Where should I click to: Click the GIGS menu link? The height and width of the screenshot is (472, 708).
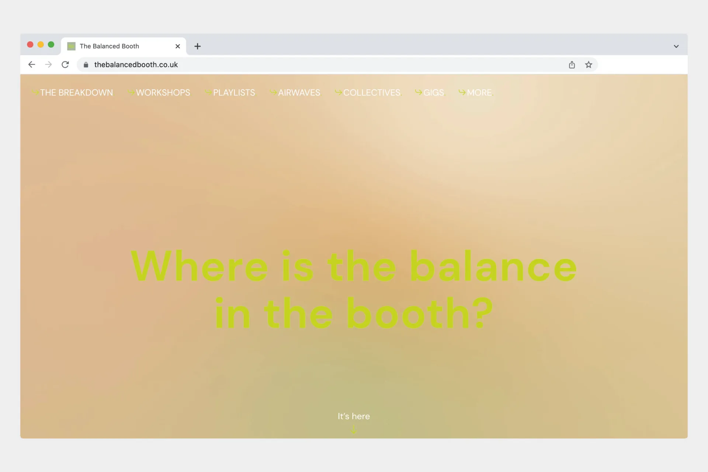click(x=433, y=93)
